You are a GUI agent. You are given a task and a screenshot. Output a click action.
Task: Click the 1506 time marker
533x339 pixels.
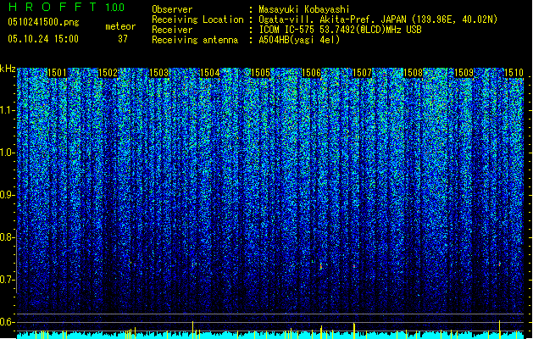311,73
